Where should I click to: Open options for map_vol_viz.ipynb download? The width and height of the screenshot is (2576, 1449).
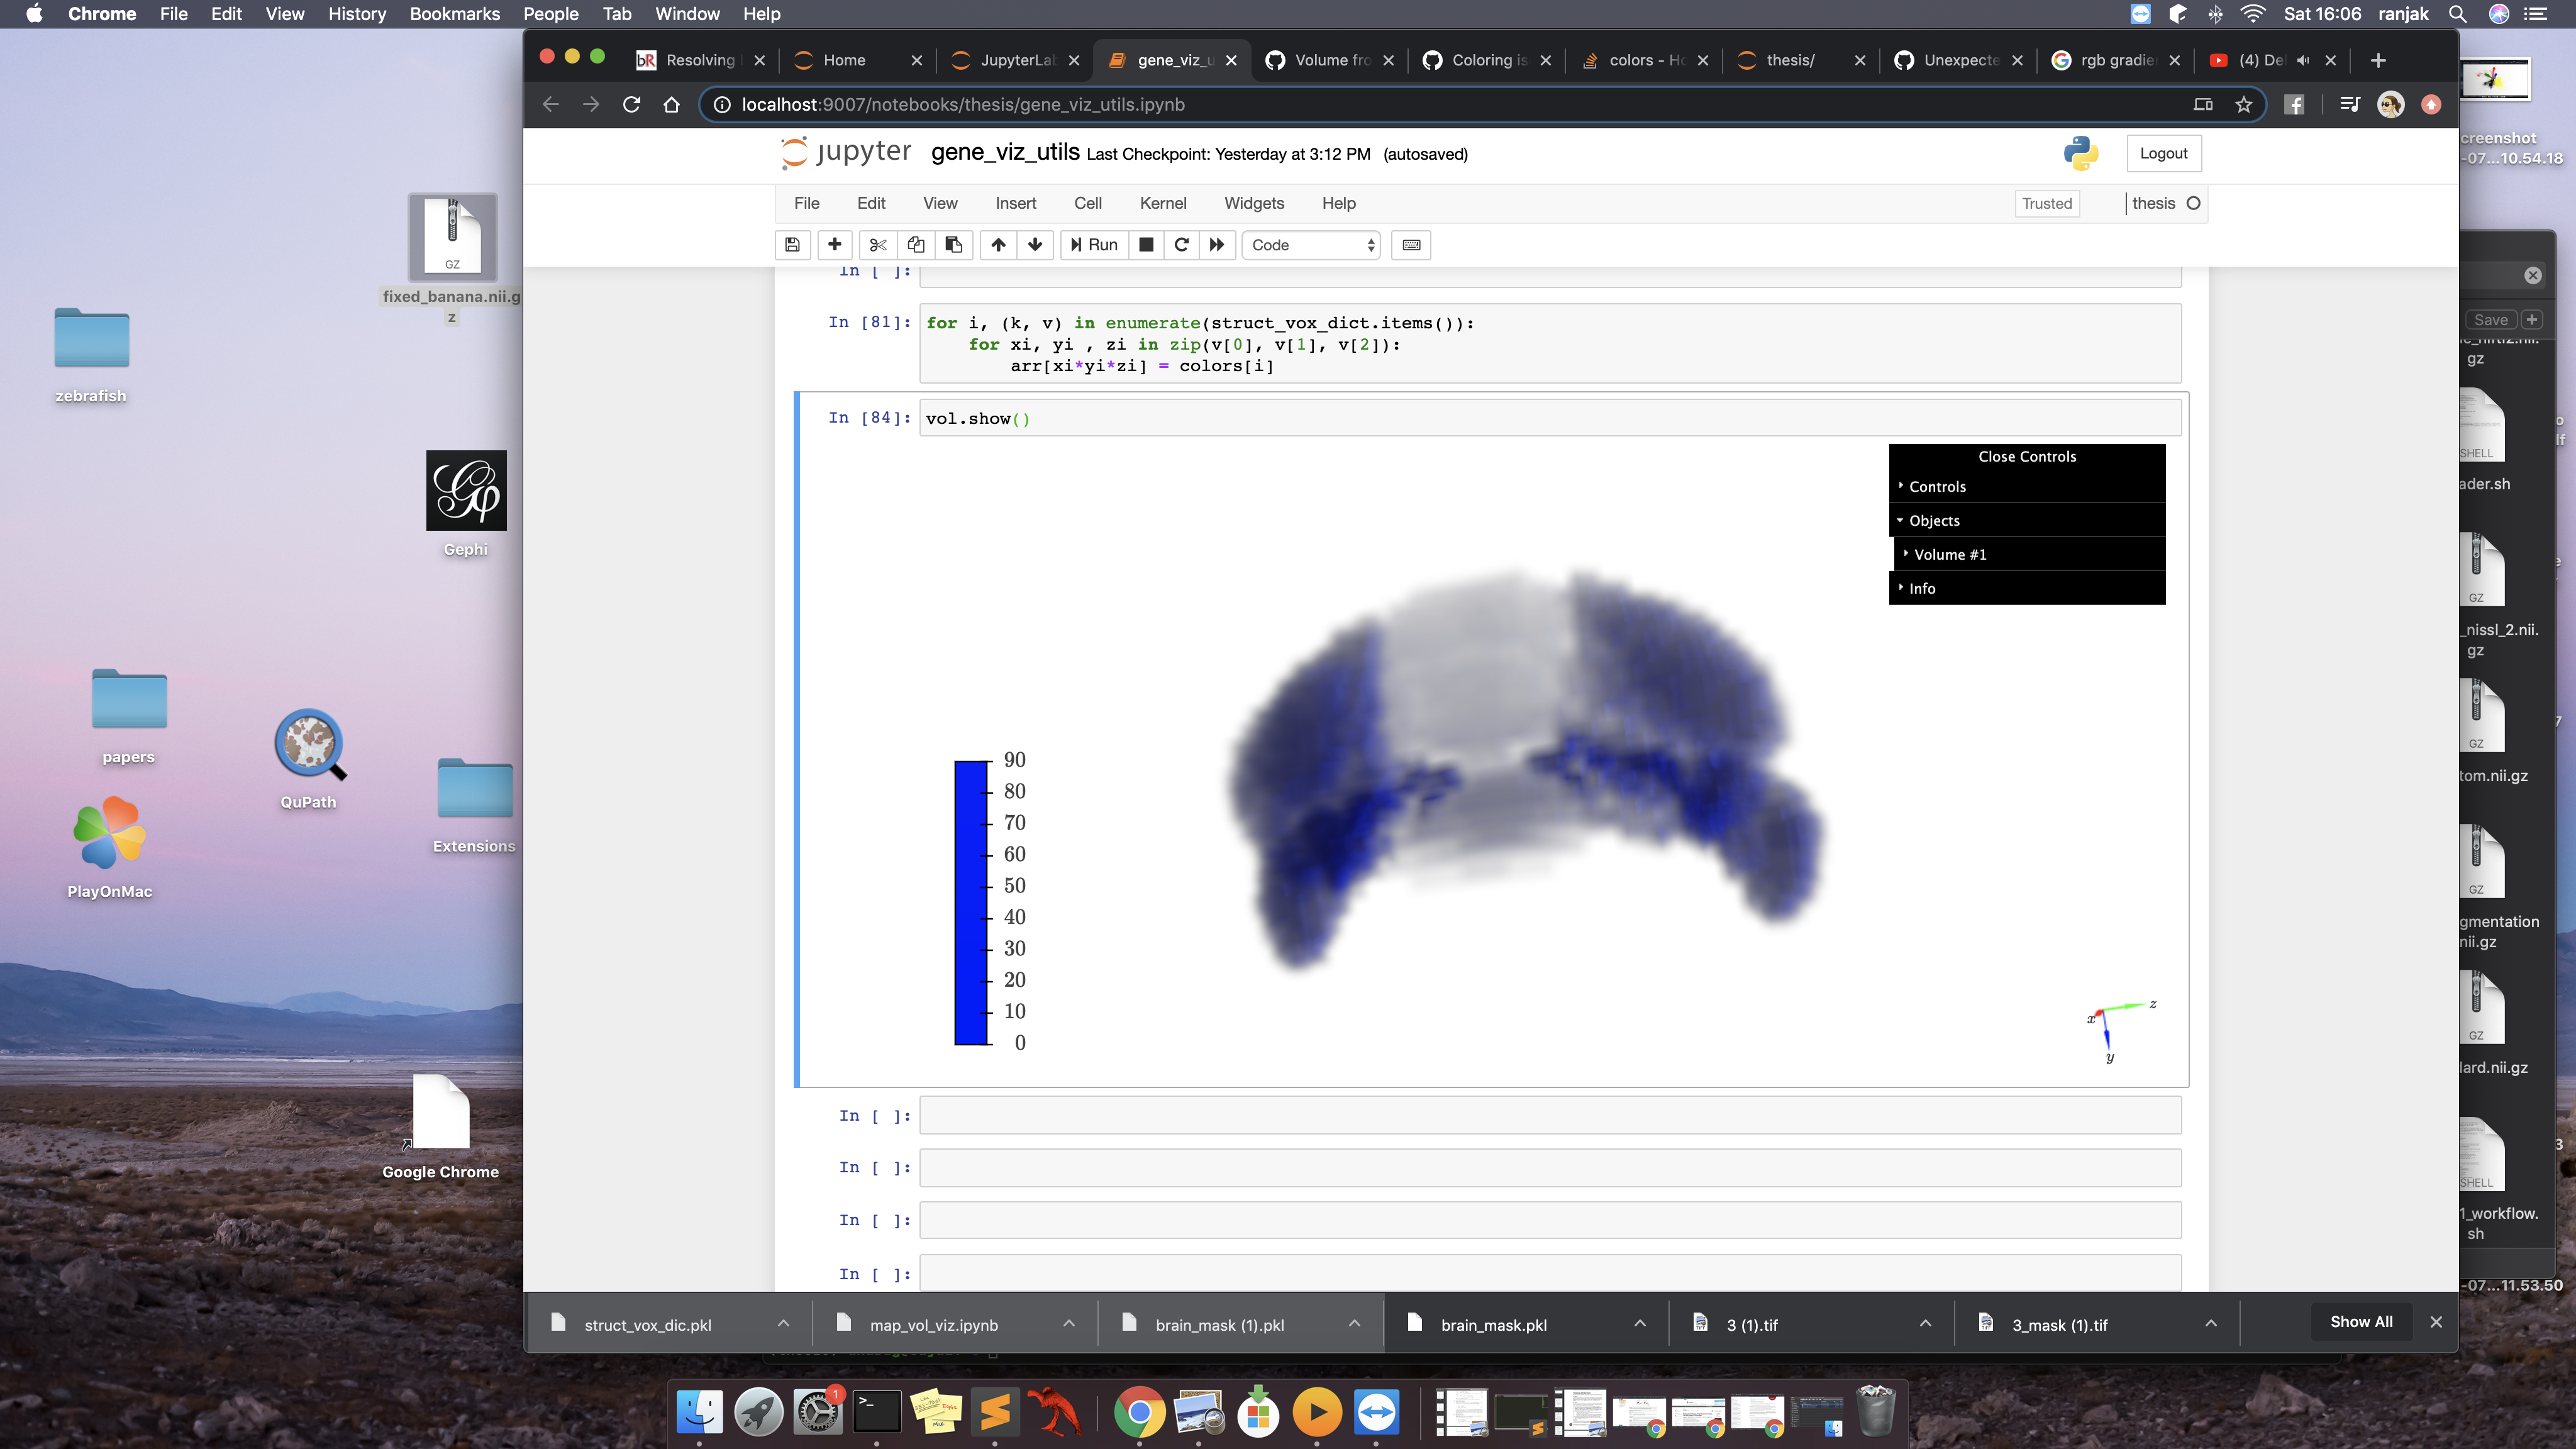[x=1068, y=1324]
